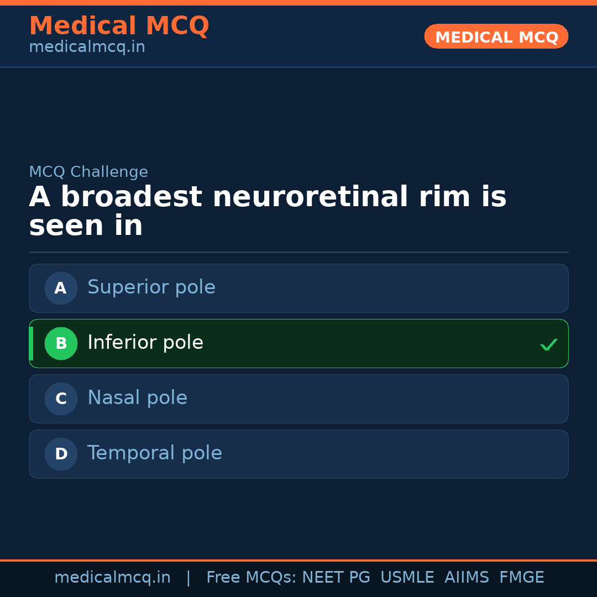Screen dimensions: 597x597
Task: Click the green bar beside option B
Action: [x=31, y=343]
